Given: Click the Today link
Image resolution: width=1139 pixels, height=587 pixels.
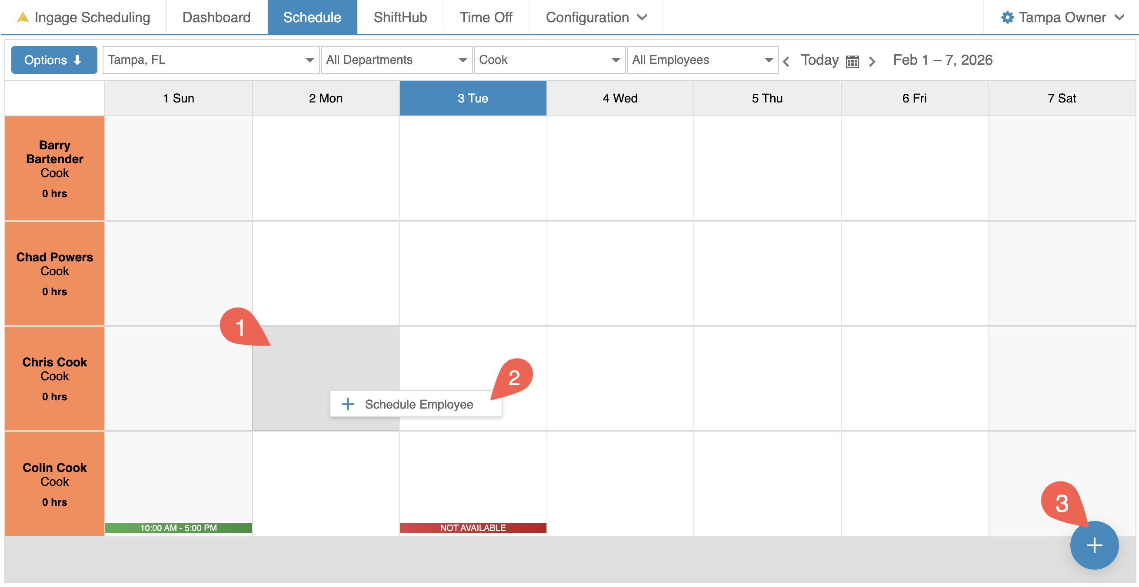Looking at the screenshot, I should 819,59.
